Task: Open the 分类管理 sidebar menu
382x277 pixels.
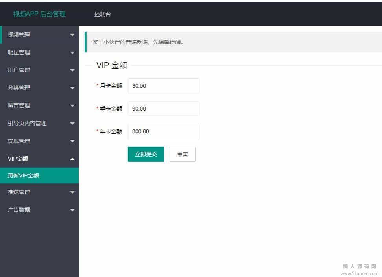Action: (x=39, y=88)
